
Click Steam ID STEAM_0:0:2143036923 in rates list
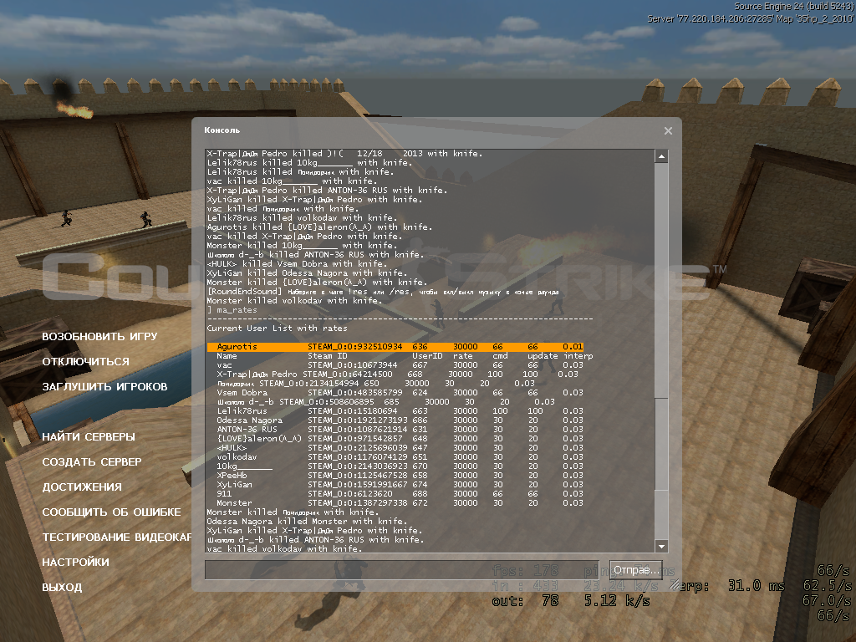(x=358, y=466)
